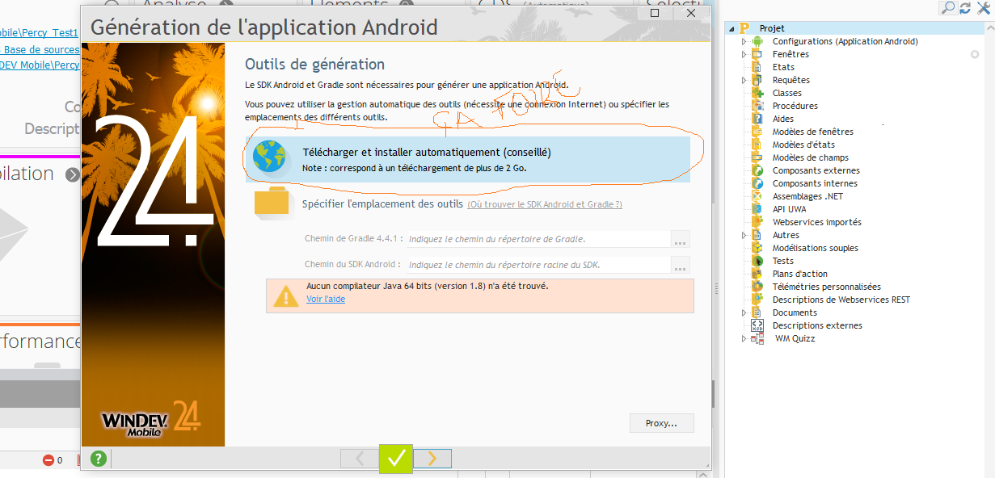Viewport: 995px width, 478px height.
Task: Click the Chemin du SDK Android input field
Action: (x=538, y=265)
